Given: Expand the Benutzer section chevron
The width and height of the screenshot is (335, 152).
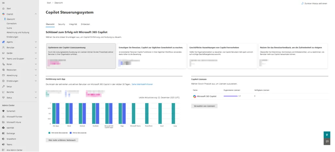Looking at the screenshot, I should (x=36, y=47).
